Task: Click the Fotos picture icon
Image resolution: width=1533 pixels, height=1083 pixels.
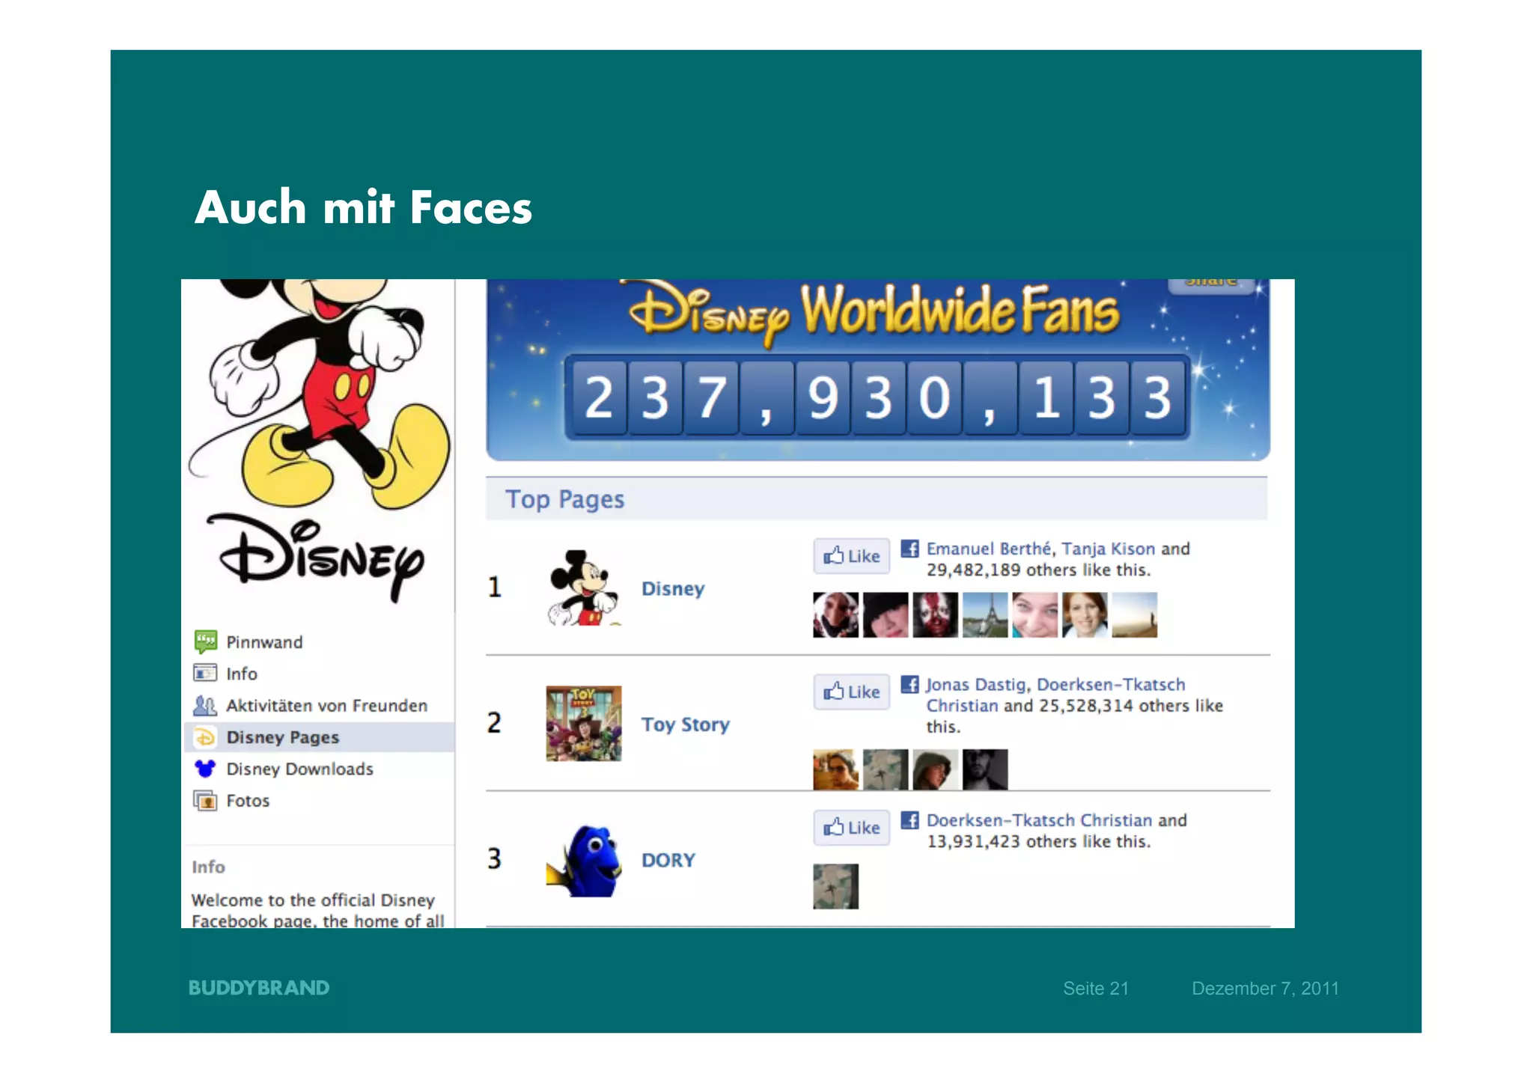Action: tap(205, 801)
